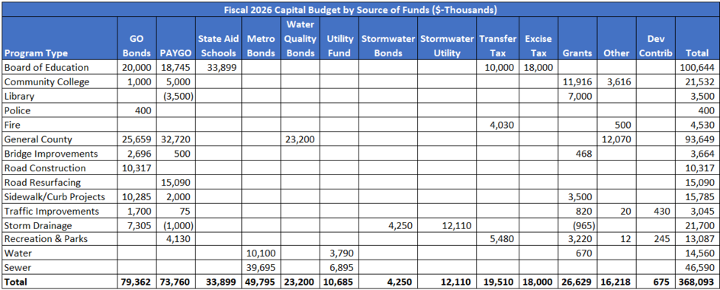Select the Road Resurfacing PAYGO cell '15,090'
This screenshot has width=720, height=290.
click(177, 183)
